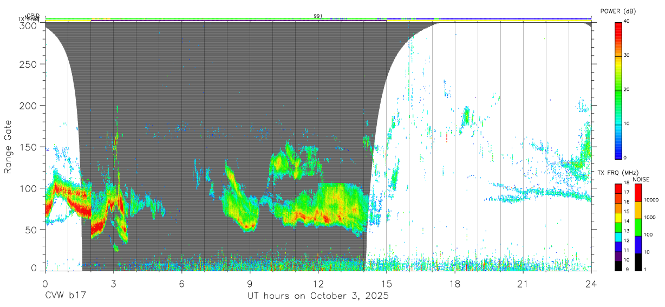The height and width of the screenshot is (307, 665).
Task: Click the '17' label on TX FRQ scale
Action: click(627, 193)
